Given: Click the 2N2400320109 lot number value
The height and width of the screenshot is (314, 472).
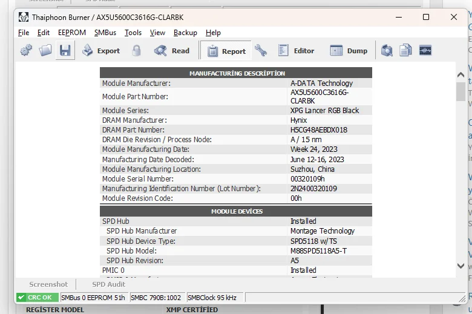Looking at the screenshot, I should pos(313,189).
